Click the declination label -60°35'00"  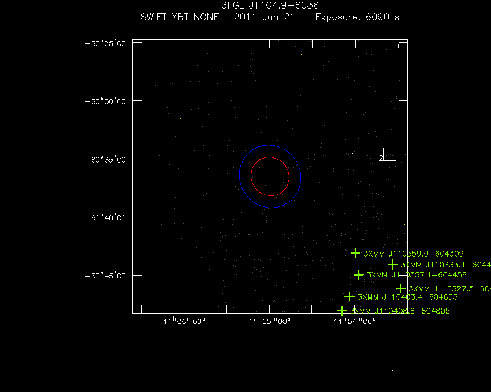click(107, 160)
